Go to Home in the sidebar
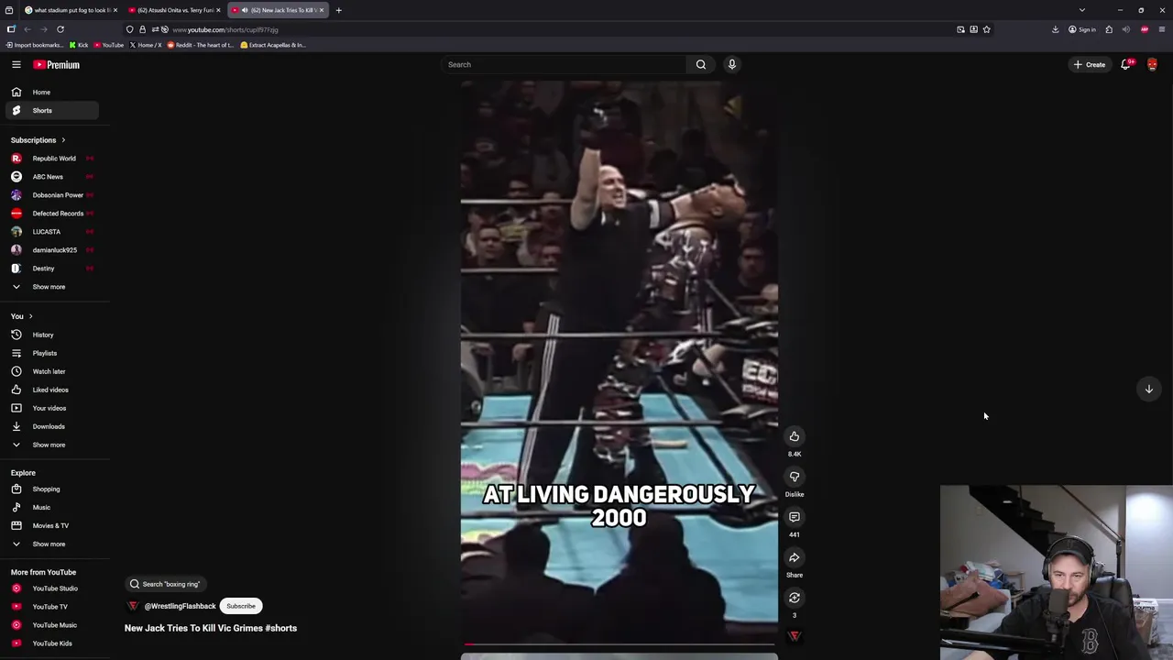Screen dimensions: 1173x660 [x=51, y=92]
